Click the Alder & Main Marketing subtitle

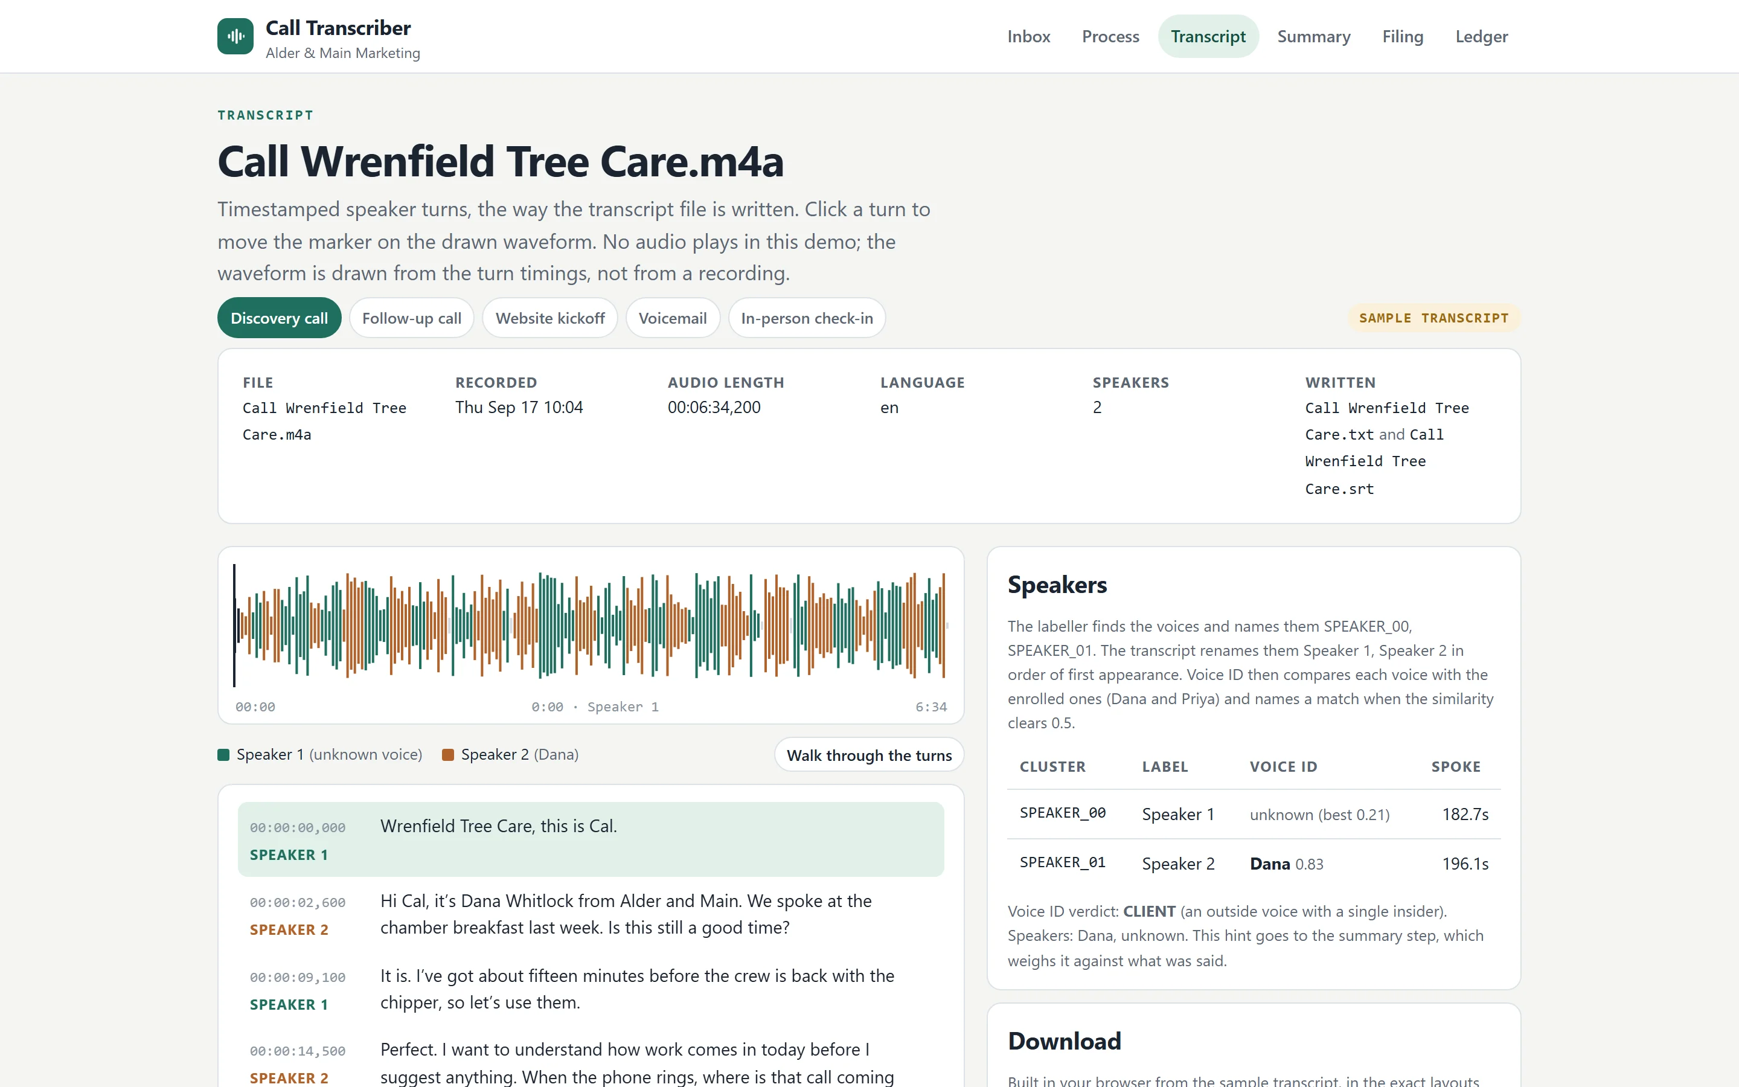click(343, 53)
